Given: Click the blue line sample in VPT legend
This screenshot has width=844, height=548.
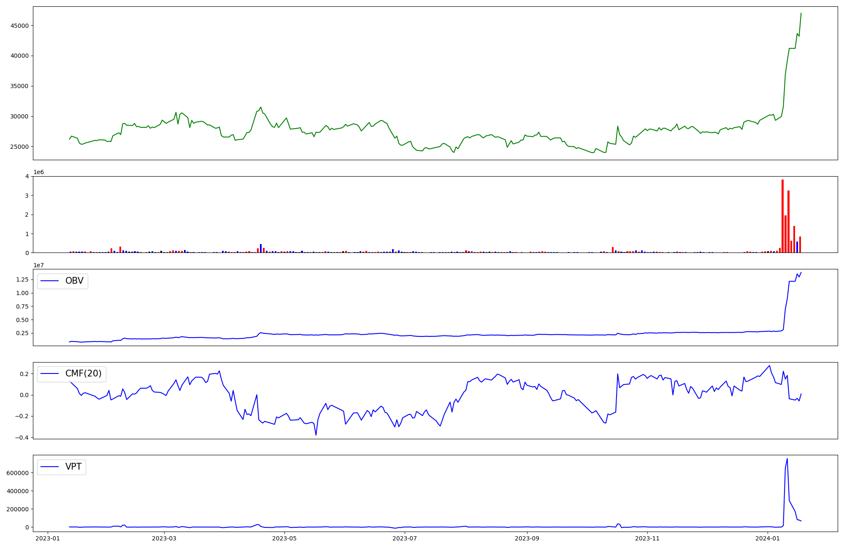Looking at the screenshot, I should [49, 467].
